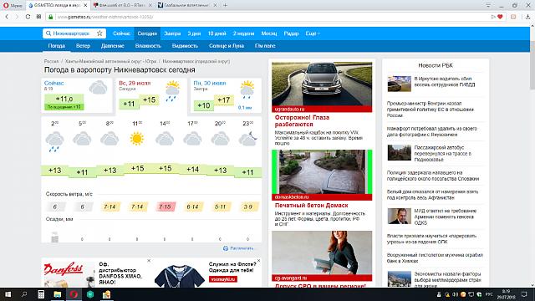Viewport: 535px width, 301px height.
Task: Select the Ветер submenu item
Action: tap(83, 46)
